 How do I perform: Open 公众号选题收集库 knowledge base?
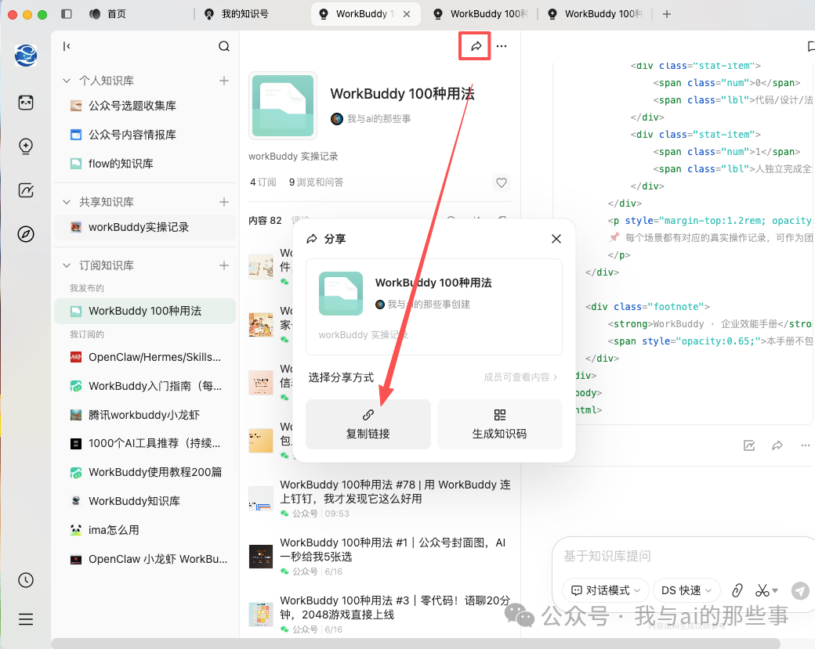(x=145, y=106)
